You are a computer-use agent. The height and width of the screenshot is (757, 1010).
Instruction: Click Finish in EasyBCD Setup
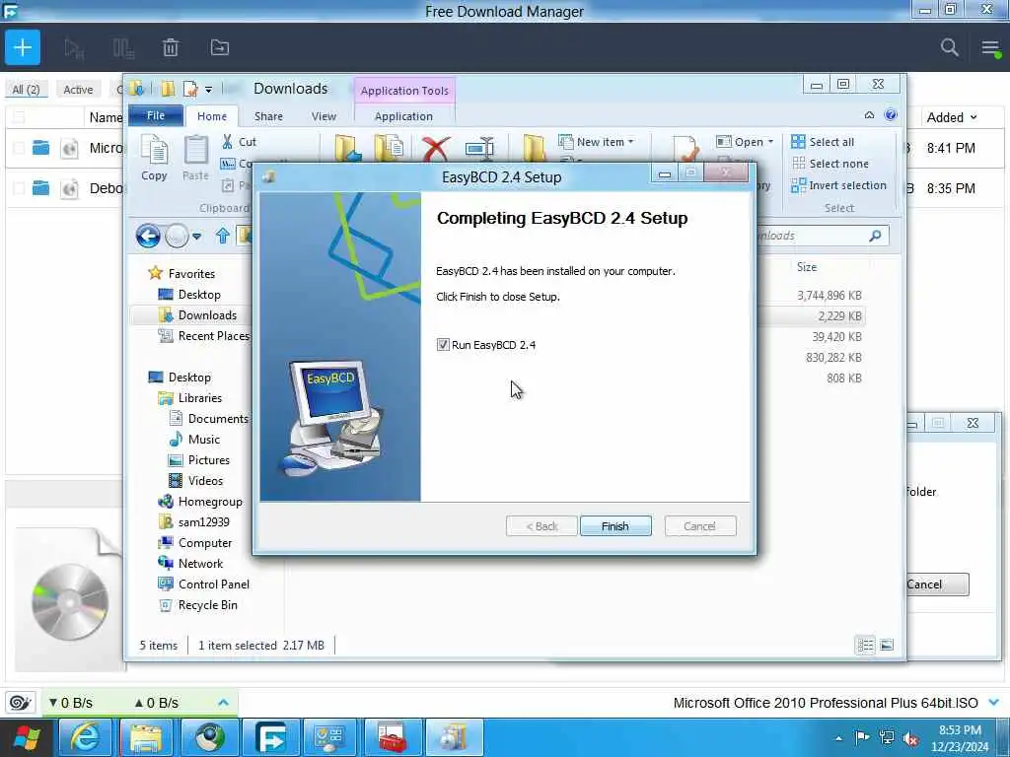(615, 526)
